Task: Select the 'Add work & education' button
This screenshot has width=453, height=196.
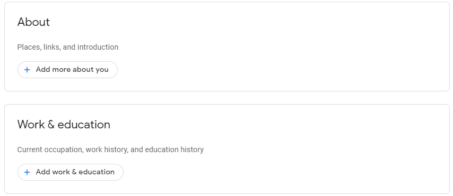Action: [71, 172]
